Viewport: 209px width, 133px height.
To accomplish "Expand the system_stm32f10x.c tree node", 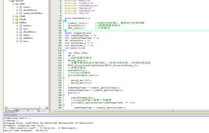I will (x=17, y=13).
